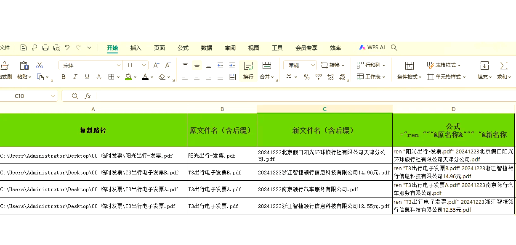Open the font name dropdown 宋体
Screen dimensions: 516x245
pos(119,65)
